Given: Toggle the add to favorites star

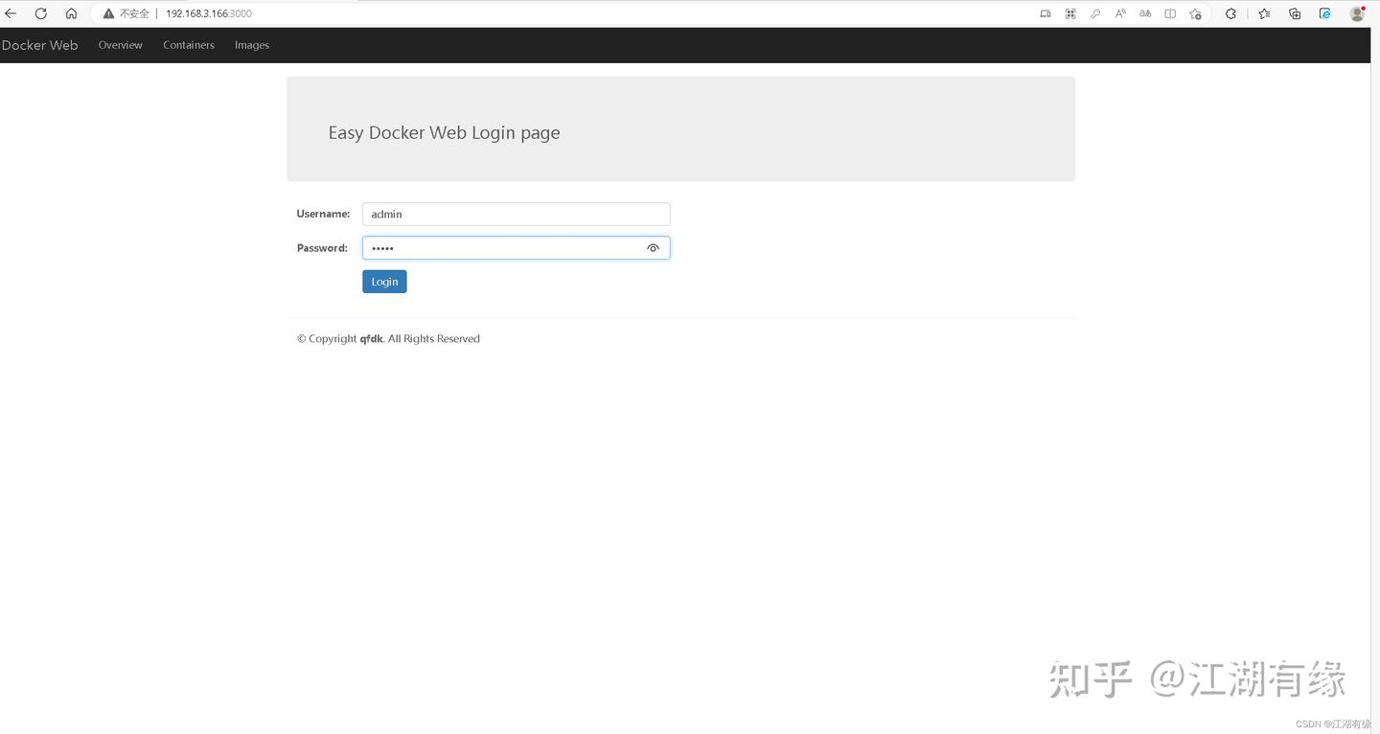Looking at the screenshot, I should pos(1195,13).
